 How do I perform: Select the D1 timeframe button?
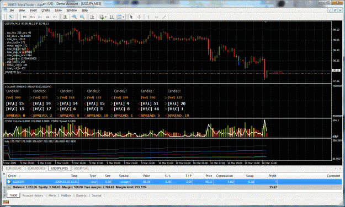tap(55, 17)
